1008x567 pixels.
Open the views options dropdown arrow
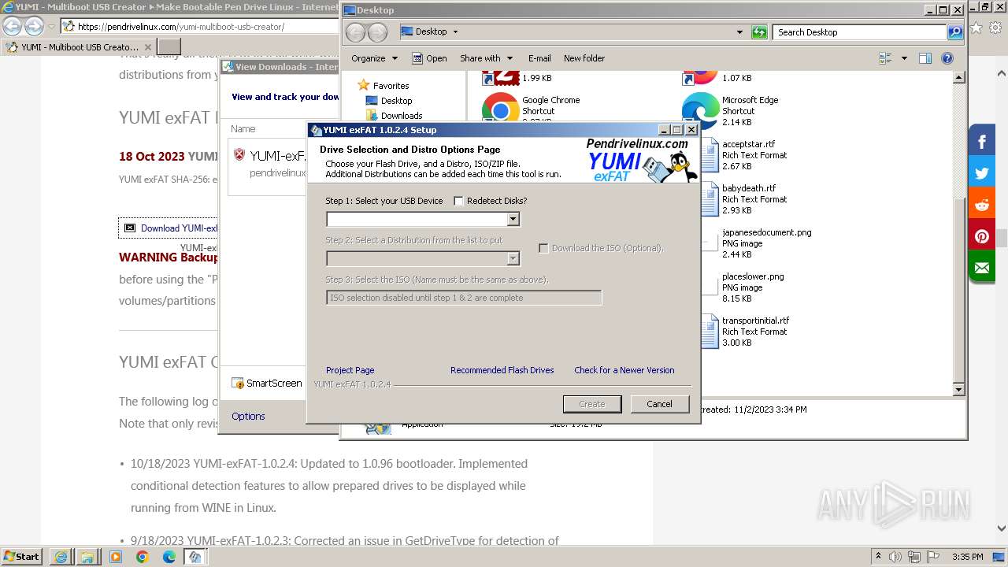pyautogui.click(x=904, y=58)
